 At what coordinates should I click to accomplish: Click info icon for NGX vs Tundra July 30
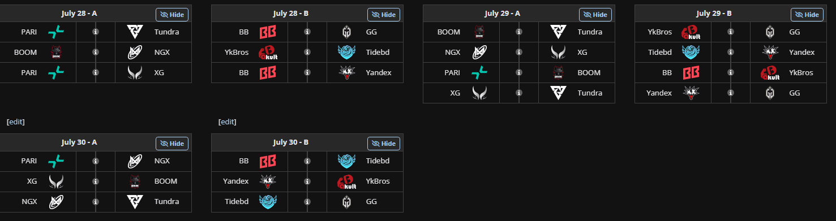tap(96, 202)
